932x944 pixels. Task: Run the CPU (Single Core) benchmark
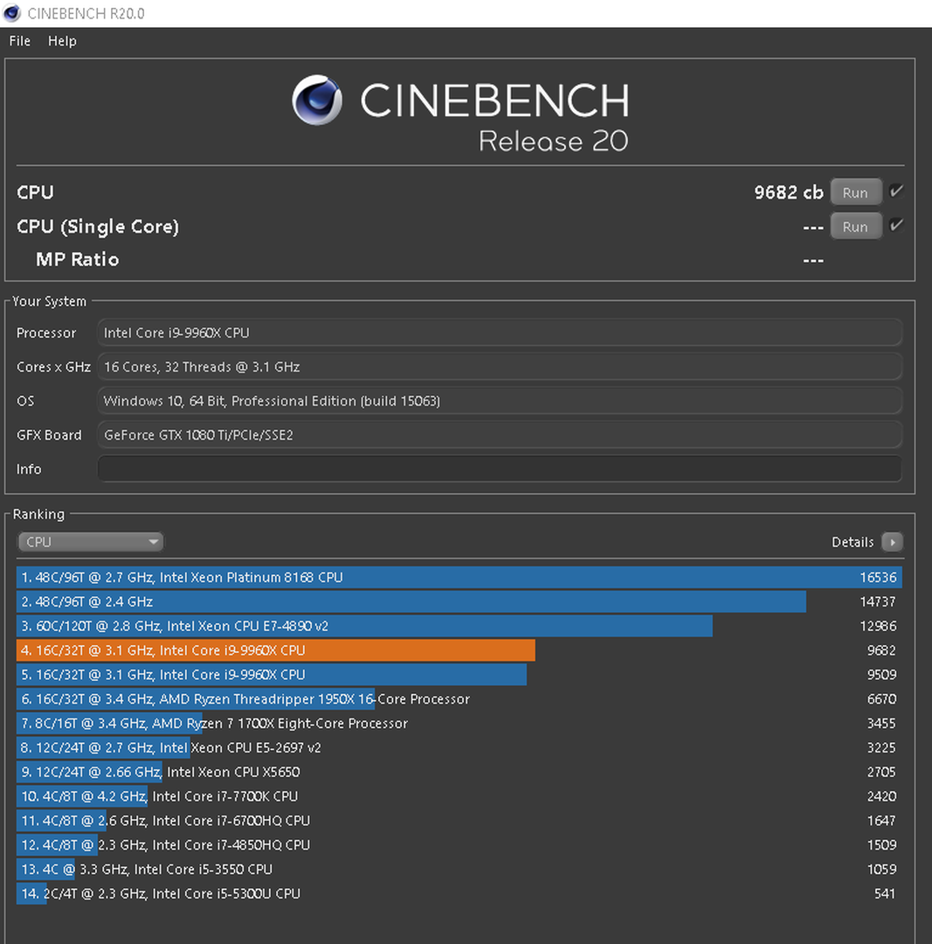[x=856, y=226]
